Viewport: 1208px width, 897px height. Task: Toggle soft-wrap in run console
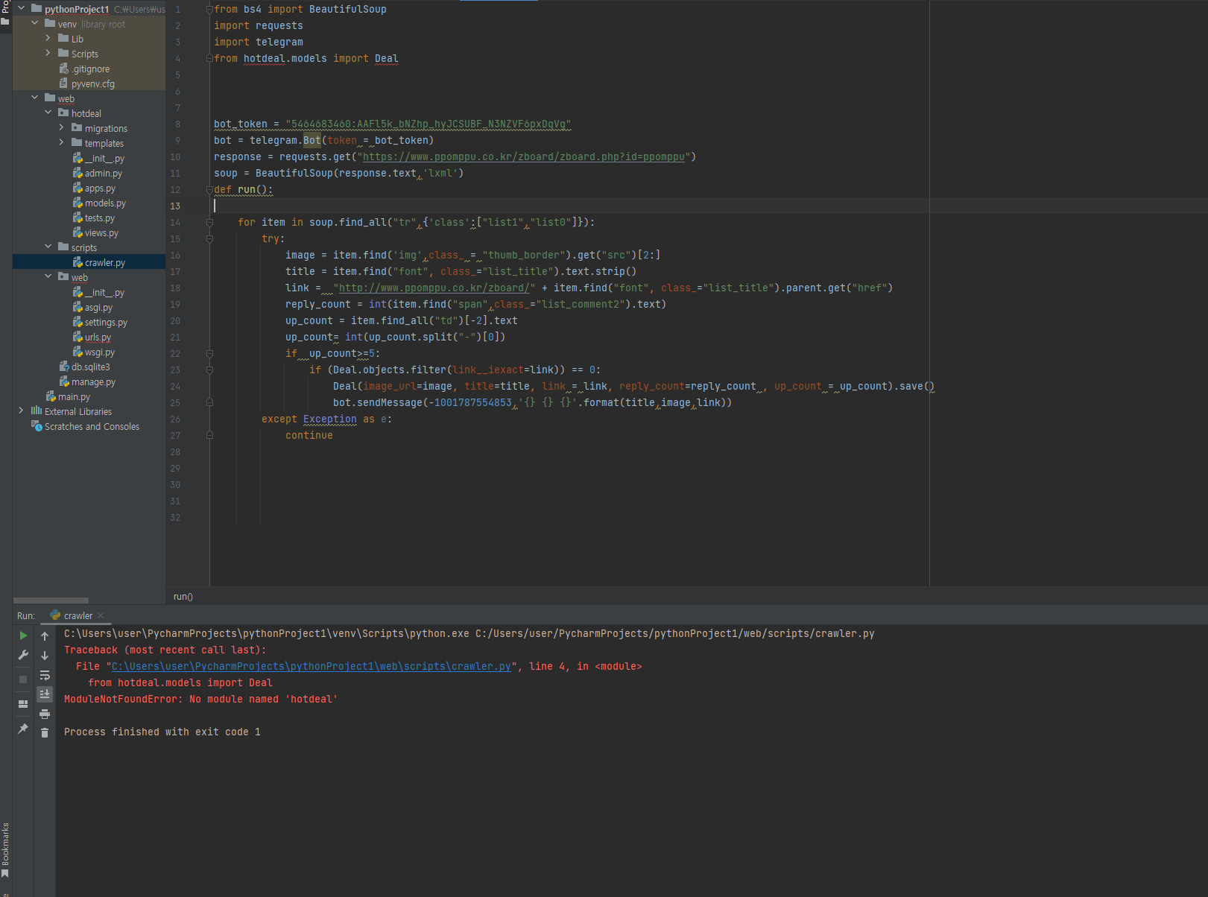pos(45,675)
